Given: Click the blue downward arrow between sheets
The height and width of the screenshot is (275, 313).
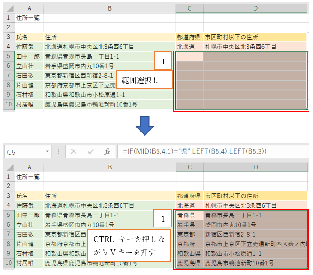Looking at the screenshot, I should coord(144,125).
